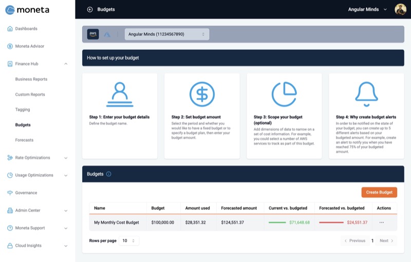
Task: Open Moneta Advisor from the sidebar
Action: (29, 46)
